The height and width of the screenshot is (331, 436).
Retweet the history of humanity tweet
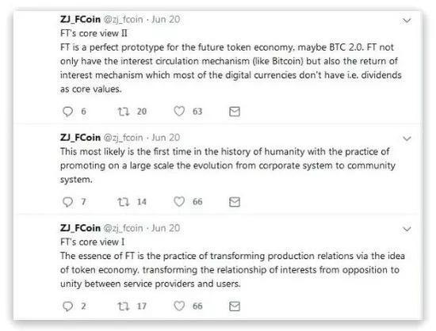tap(123, 202)
